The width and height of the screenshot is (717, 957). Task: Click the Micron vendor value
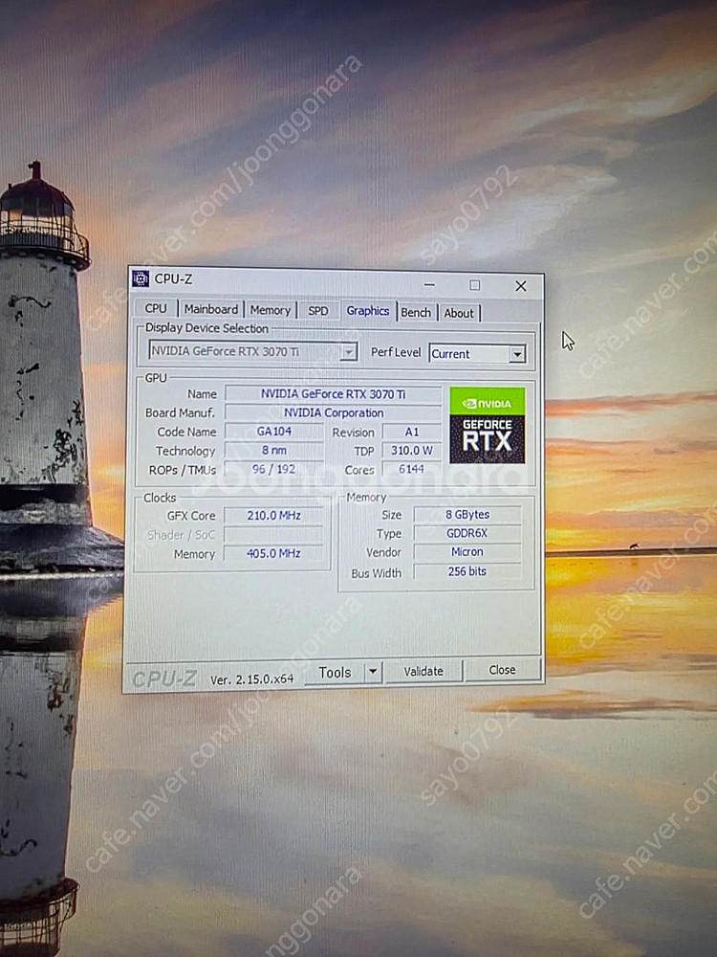pos(467,552)
